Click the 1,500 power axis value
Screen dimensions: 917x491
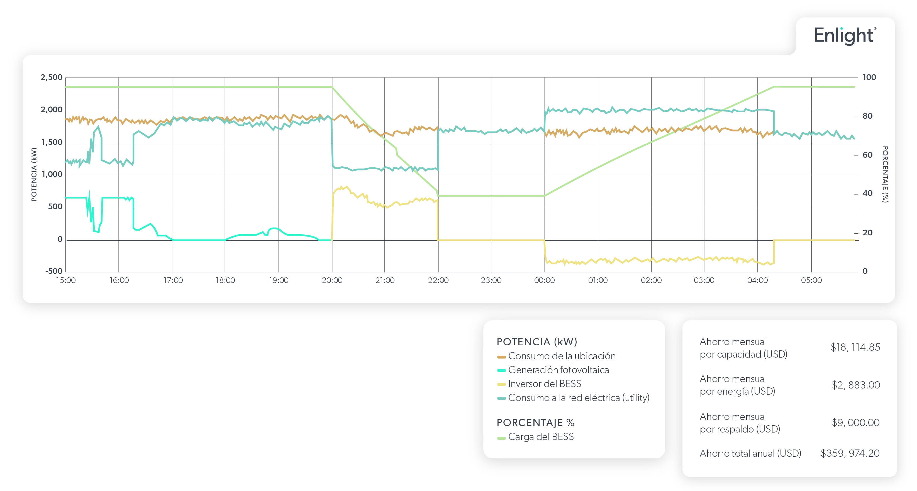coord(52,143)
